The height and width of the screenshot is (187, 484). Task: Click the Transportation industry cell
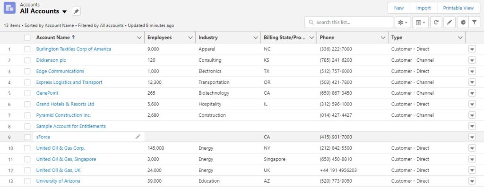click(x=214, y=82)
